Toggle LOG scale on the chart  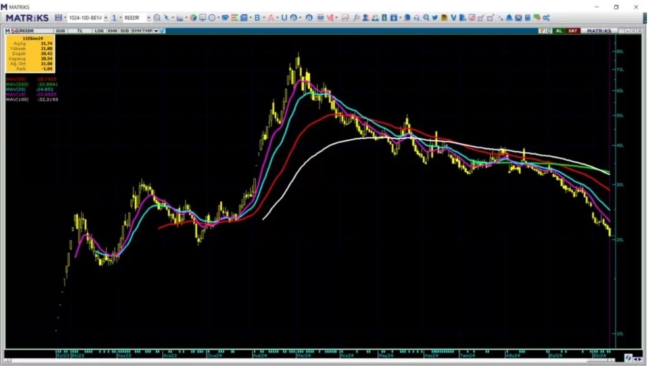[99, 31]
